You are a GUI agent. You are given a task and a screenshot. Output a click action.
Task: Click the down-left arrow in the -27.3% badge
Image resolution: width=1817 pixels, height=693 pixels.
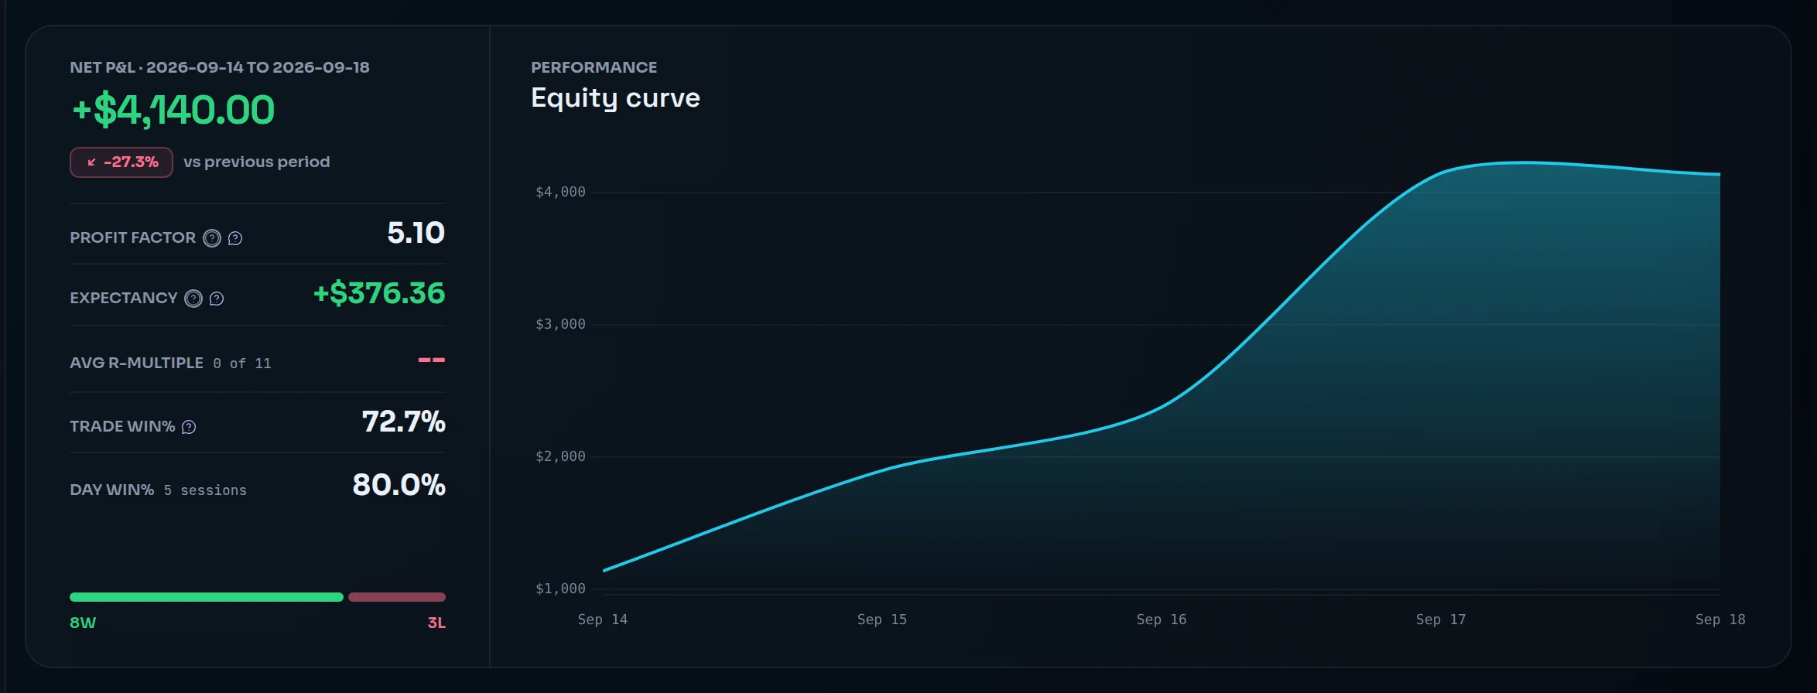click(x=91, y=162)
